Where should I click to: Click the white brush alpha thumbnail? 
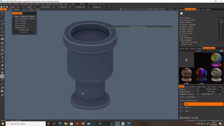pyautogui.click(x=181, y=13)
